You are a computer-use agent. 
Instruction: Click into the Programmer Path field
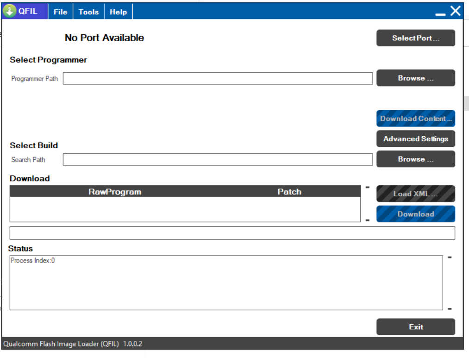pyautogui.click(x=218, y=78)
